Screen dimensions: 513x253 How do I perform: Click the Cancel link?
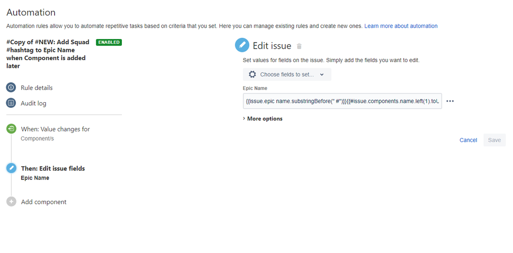click(468, 140)
